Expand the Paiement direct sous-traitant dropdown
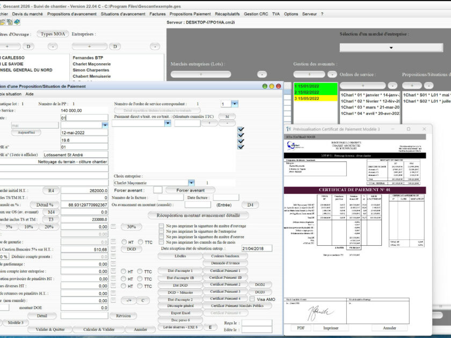451x338 pixels. click(168, 123)
